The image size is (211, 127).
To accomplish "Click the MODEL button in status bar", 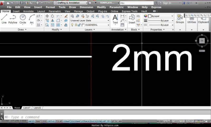I will point(160,121).
